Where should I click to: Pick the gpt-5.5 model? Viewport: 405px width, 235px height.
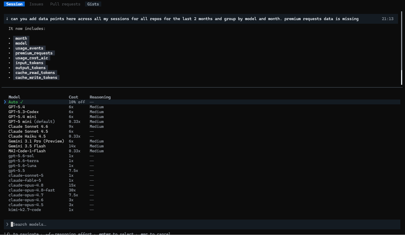pos(17,171)
